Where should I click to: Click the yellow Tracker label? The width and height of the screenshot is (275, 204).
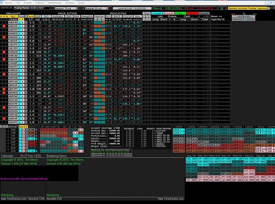pos(252,8)
